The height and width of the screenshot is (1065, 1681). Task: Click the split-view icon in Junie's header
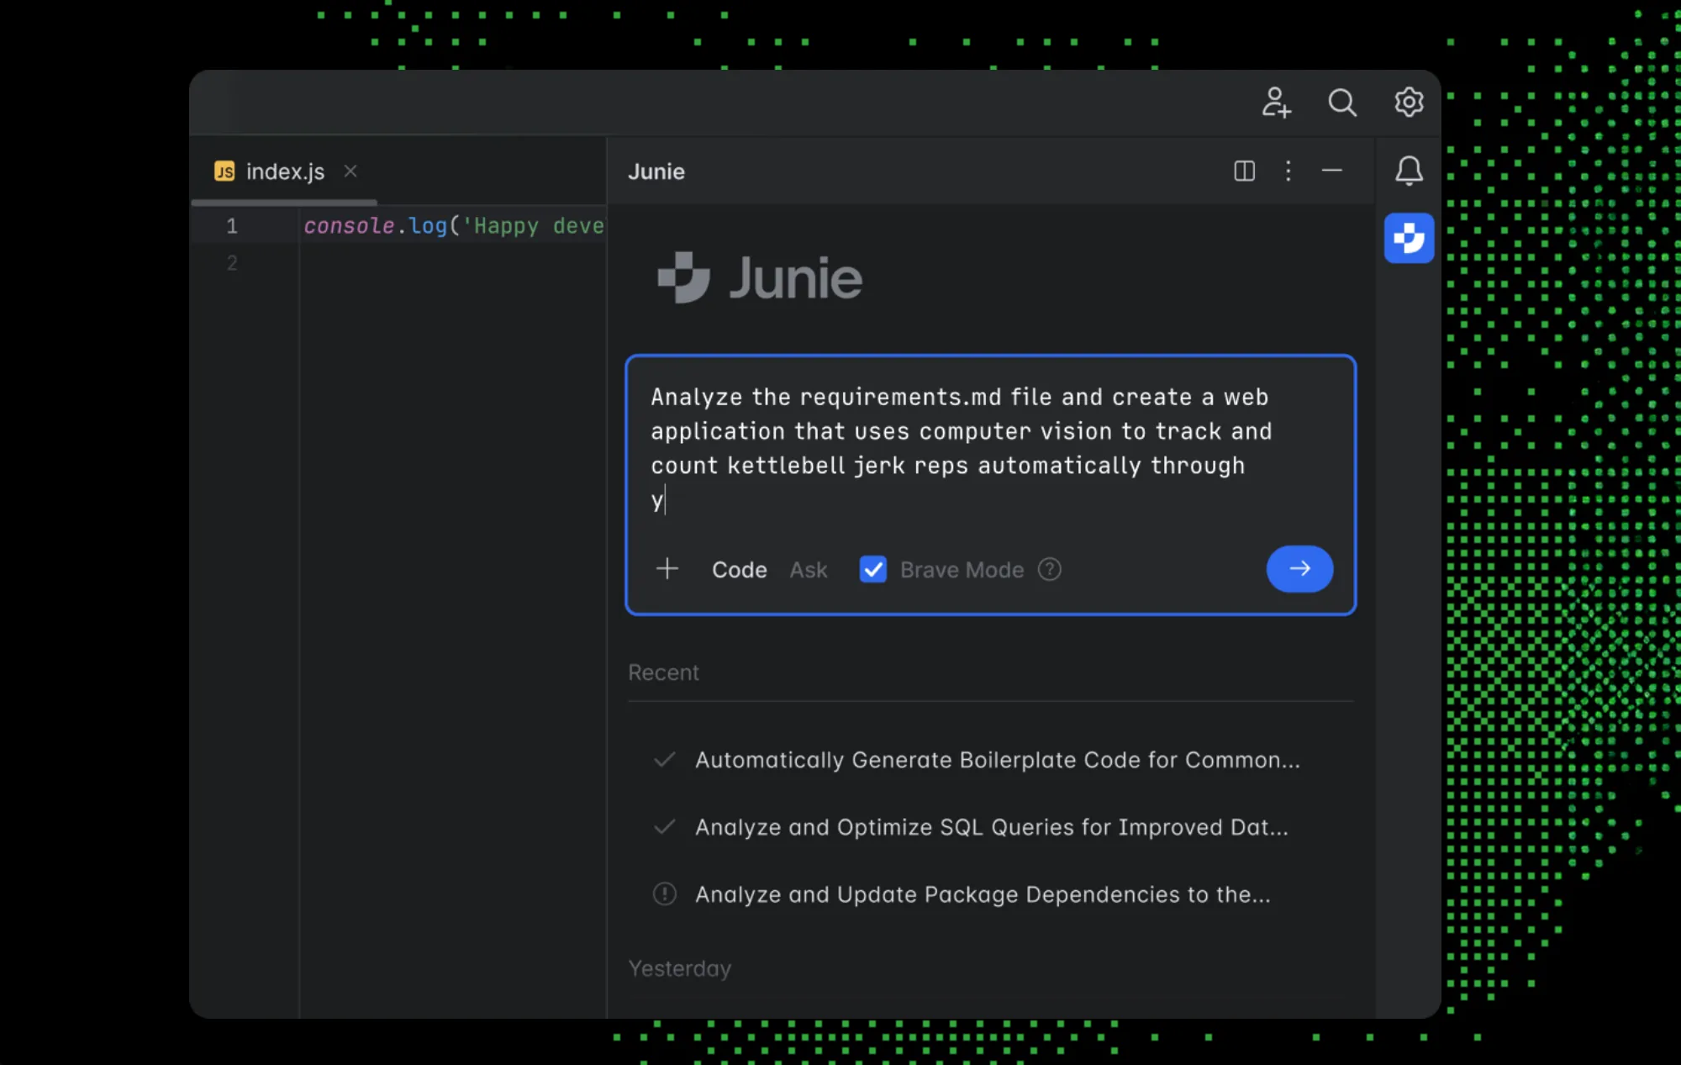pos(1244,171)
